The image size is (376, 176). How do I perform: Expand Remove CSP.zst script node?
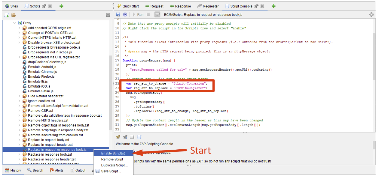pos(19,111)
